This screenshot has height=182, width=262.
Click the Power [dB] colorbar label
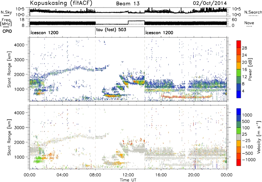click(x=250, y=69)
